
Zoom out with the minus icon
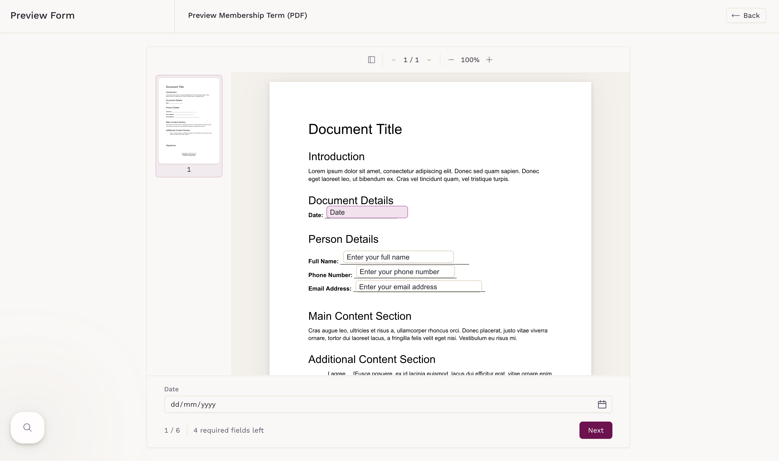[x=451, y=60]
